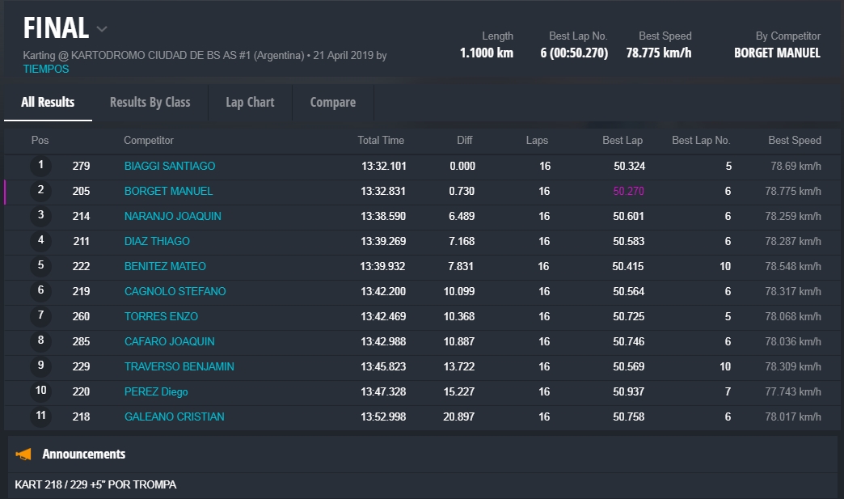Click NARANJO JOAQUIN competitor link
Screen dimensions: 844x499
172,216
